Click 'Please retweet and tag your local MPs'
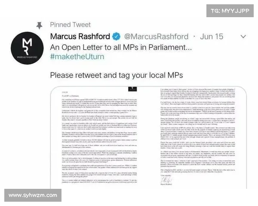 [117, 76]
